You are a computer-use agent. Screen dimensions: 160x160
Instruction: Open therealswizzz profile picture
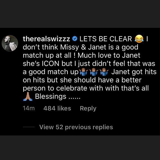coord(10,43)
